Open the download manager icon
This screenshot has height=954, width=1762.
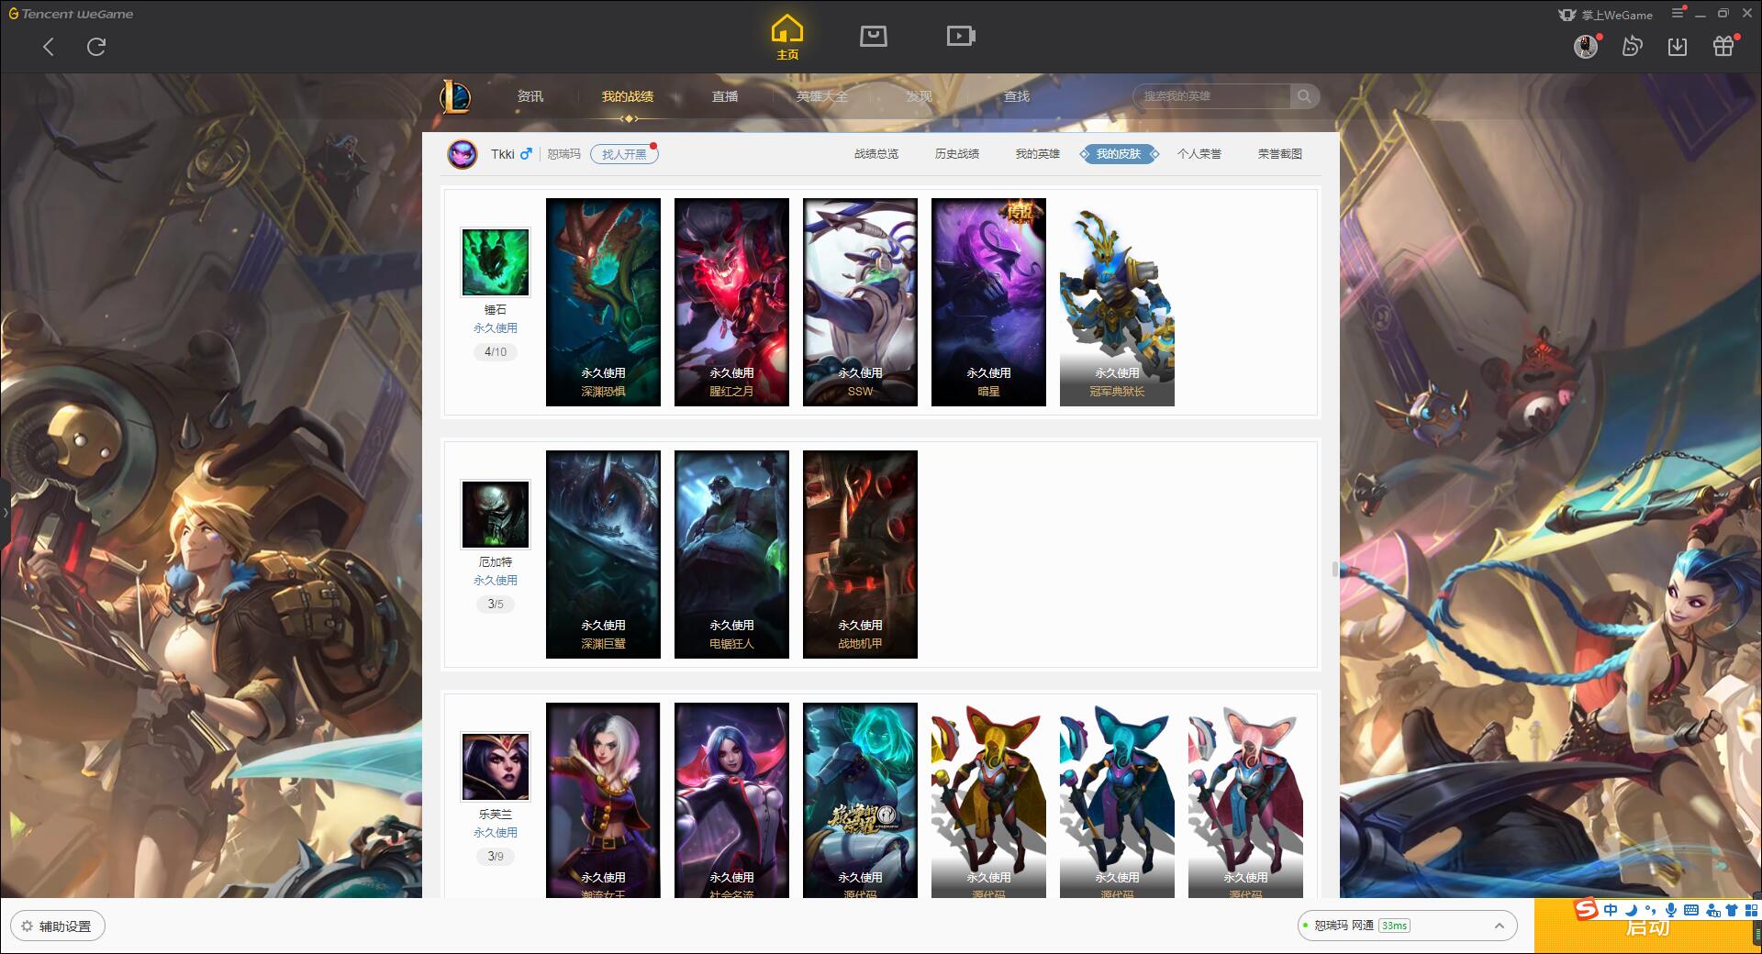[x=1678, y=46]
